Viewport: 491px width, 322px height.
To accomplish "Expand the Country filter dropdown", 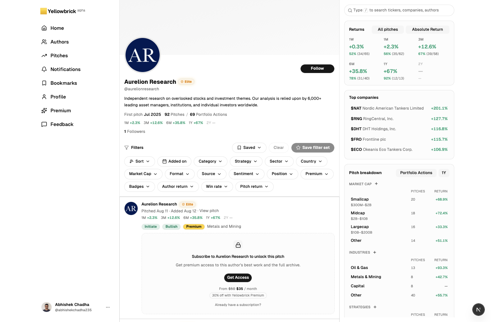I will click(x=312, y=161).
